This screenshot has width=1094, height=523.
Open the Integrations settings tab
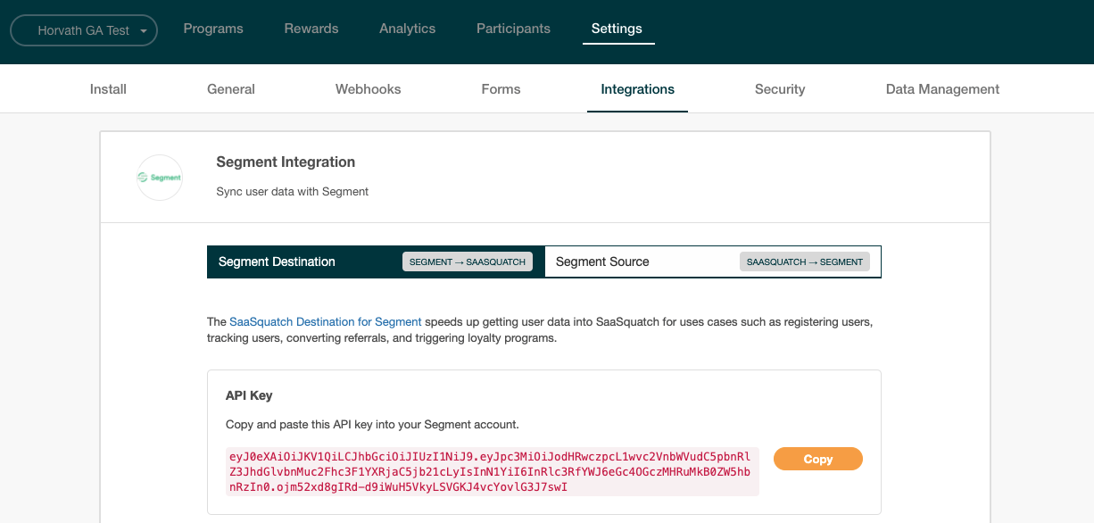coord(637,88)
